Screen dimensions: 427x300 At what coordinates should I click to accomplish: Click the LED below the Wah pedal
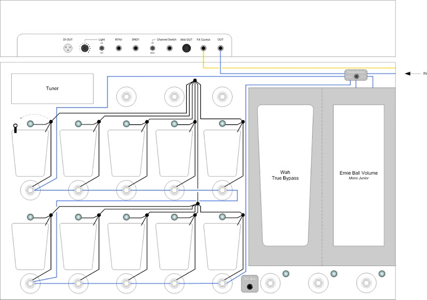286,274
